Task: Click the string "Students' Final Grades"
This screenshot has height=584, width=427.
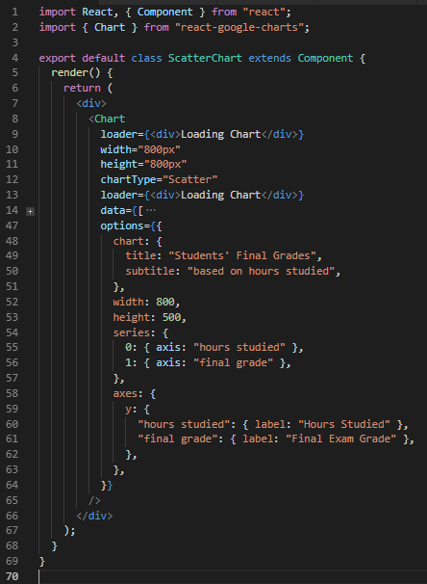Action: point(242,256)
